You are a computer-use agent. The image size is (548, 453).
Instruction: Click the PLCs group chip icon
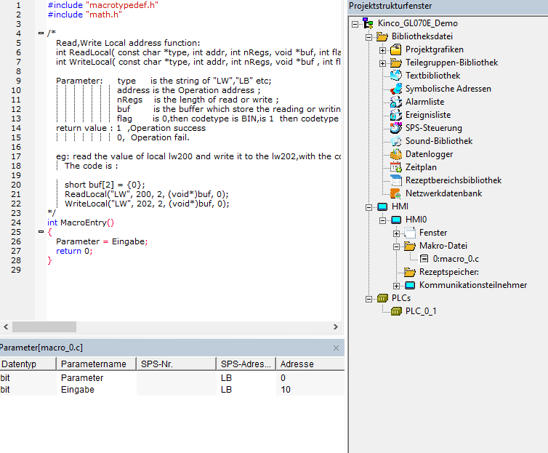(x=382, y=298)
